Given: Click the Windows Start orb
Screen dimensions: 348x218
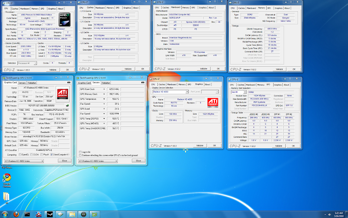Looking at the screenshot, I should click(x=5, y=214).
